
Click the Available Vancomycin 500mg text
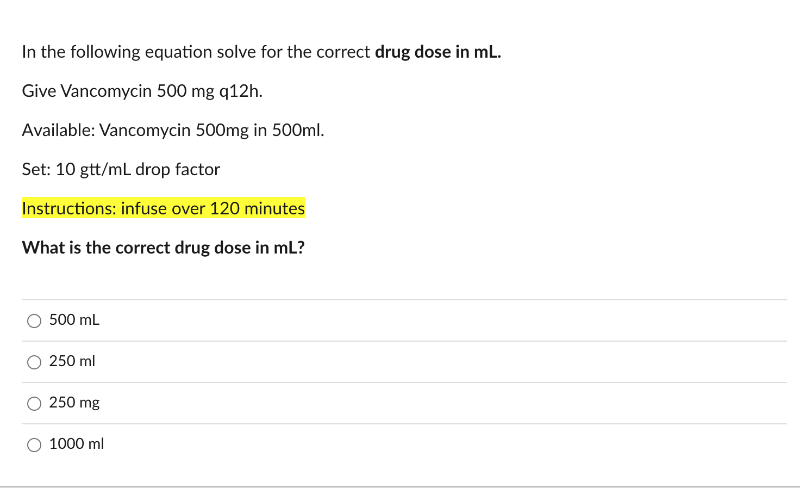click(173, 130)
